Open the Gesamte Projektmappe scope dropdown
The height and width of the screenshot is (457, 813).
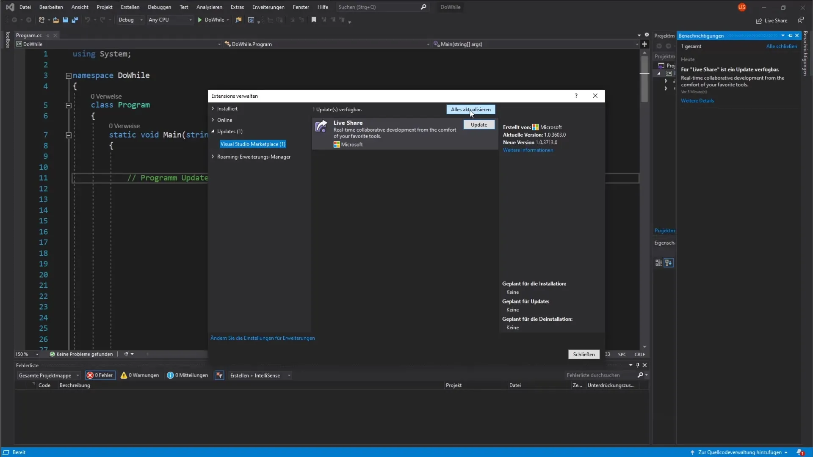[49, 375]
